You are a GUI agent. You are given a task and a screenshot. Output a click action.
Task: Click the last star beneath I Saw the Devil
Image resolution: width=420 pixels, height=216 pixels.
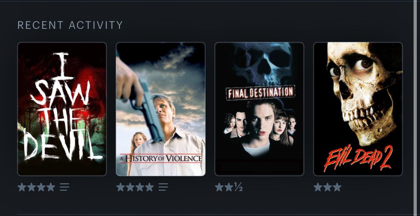(51, 187)
